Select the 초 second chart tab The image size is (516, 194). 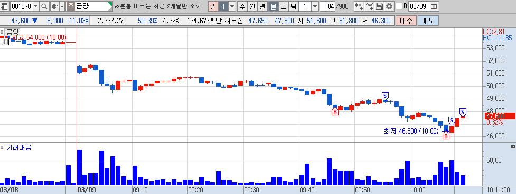click(283, 6)
